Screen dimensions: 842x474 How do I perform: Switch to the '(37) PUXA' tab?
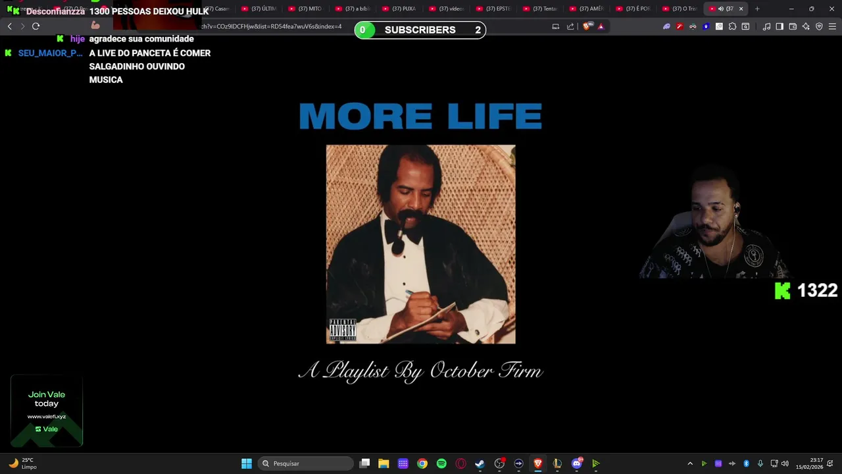pos(399,9)
